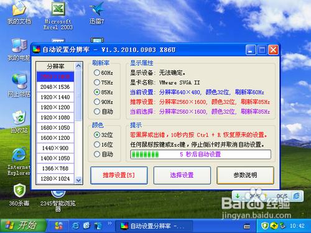Click the dialog's title bar app icon
311x233 pixels.
pyautogui.click(x=36, y=50)
